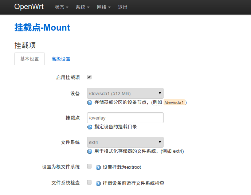Select the 基本设置 tab
Screen dimensions: 251x195
tap(30, 59)
